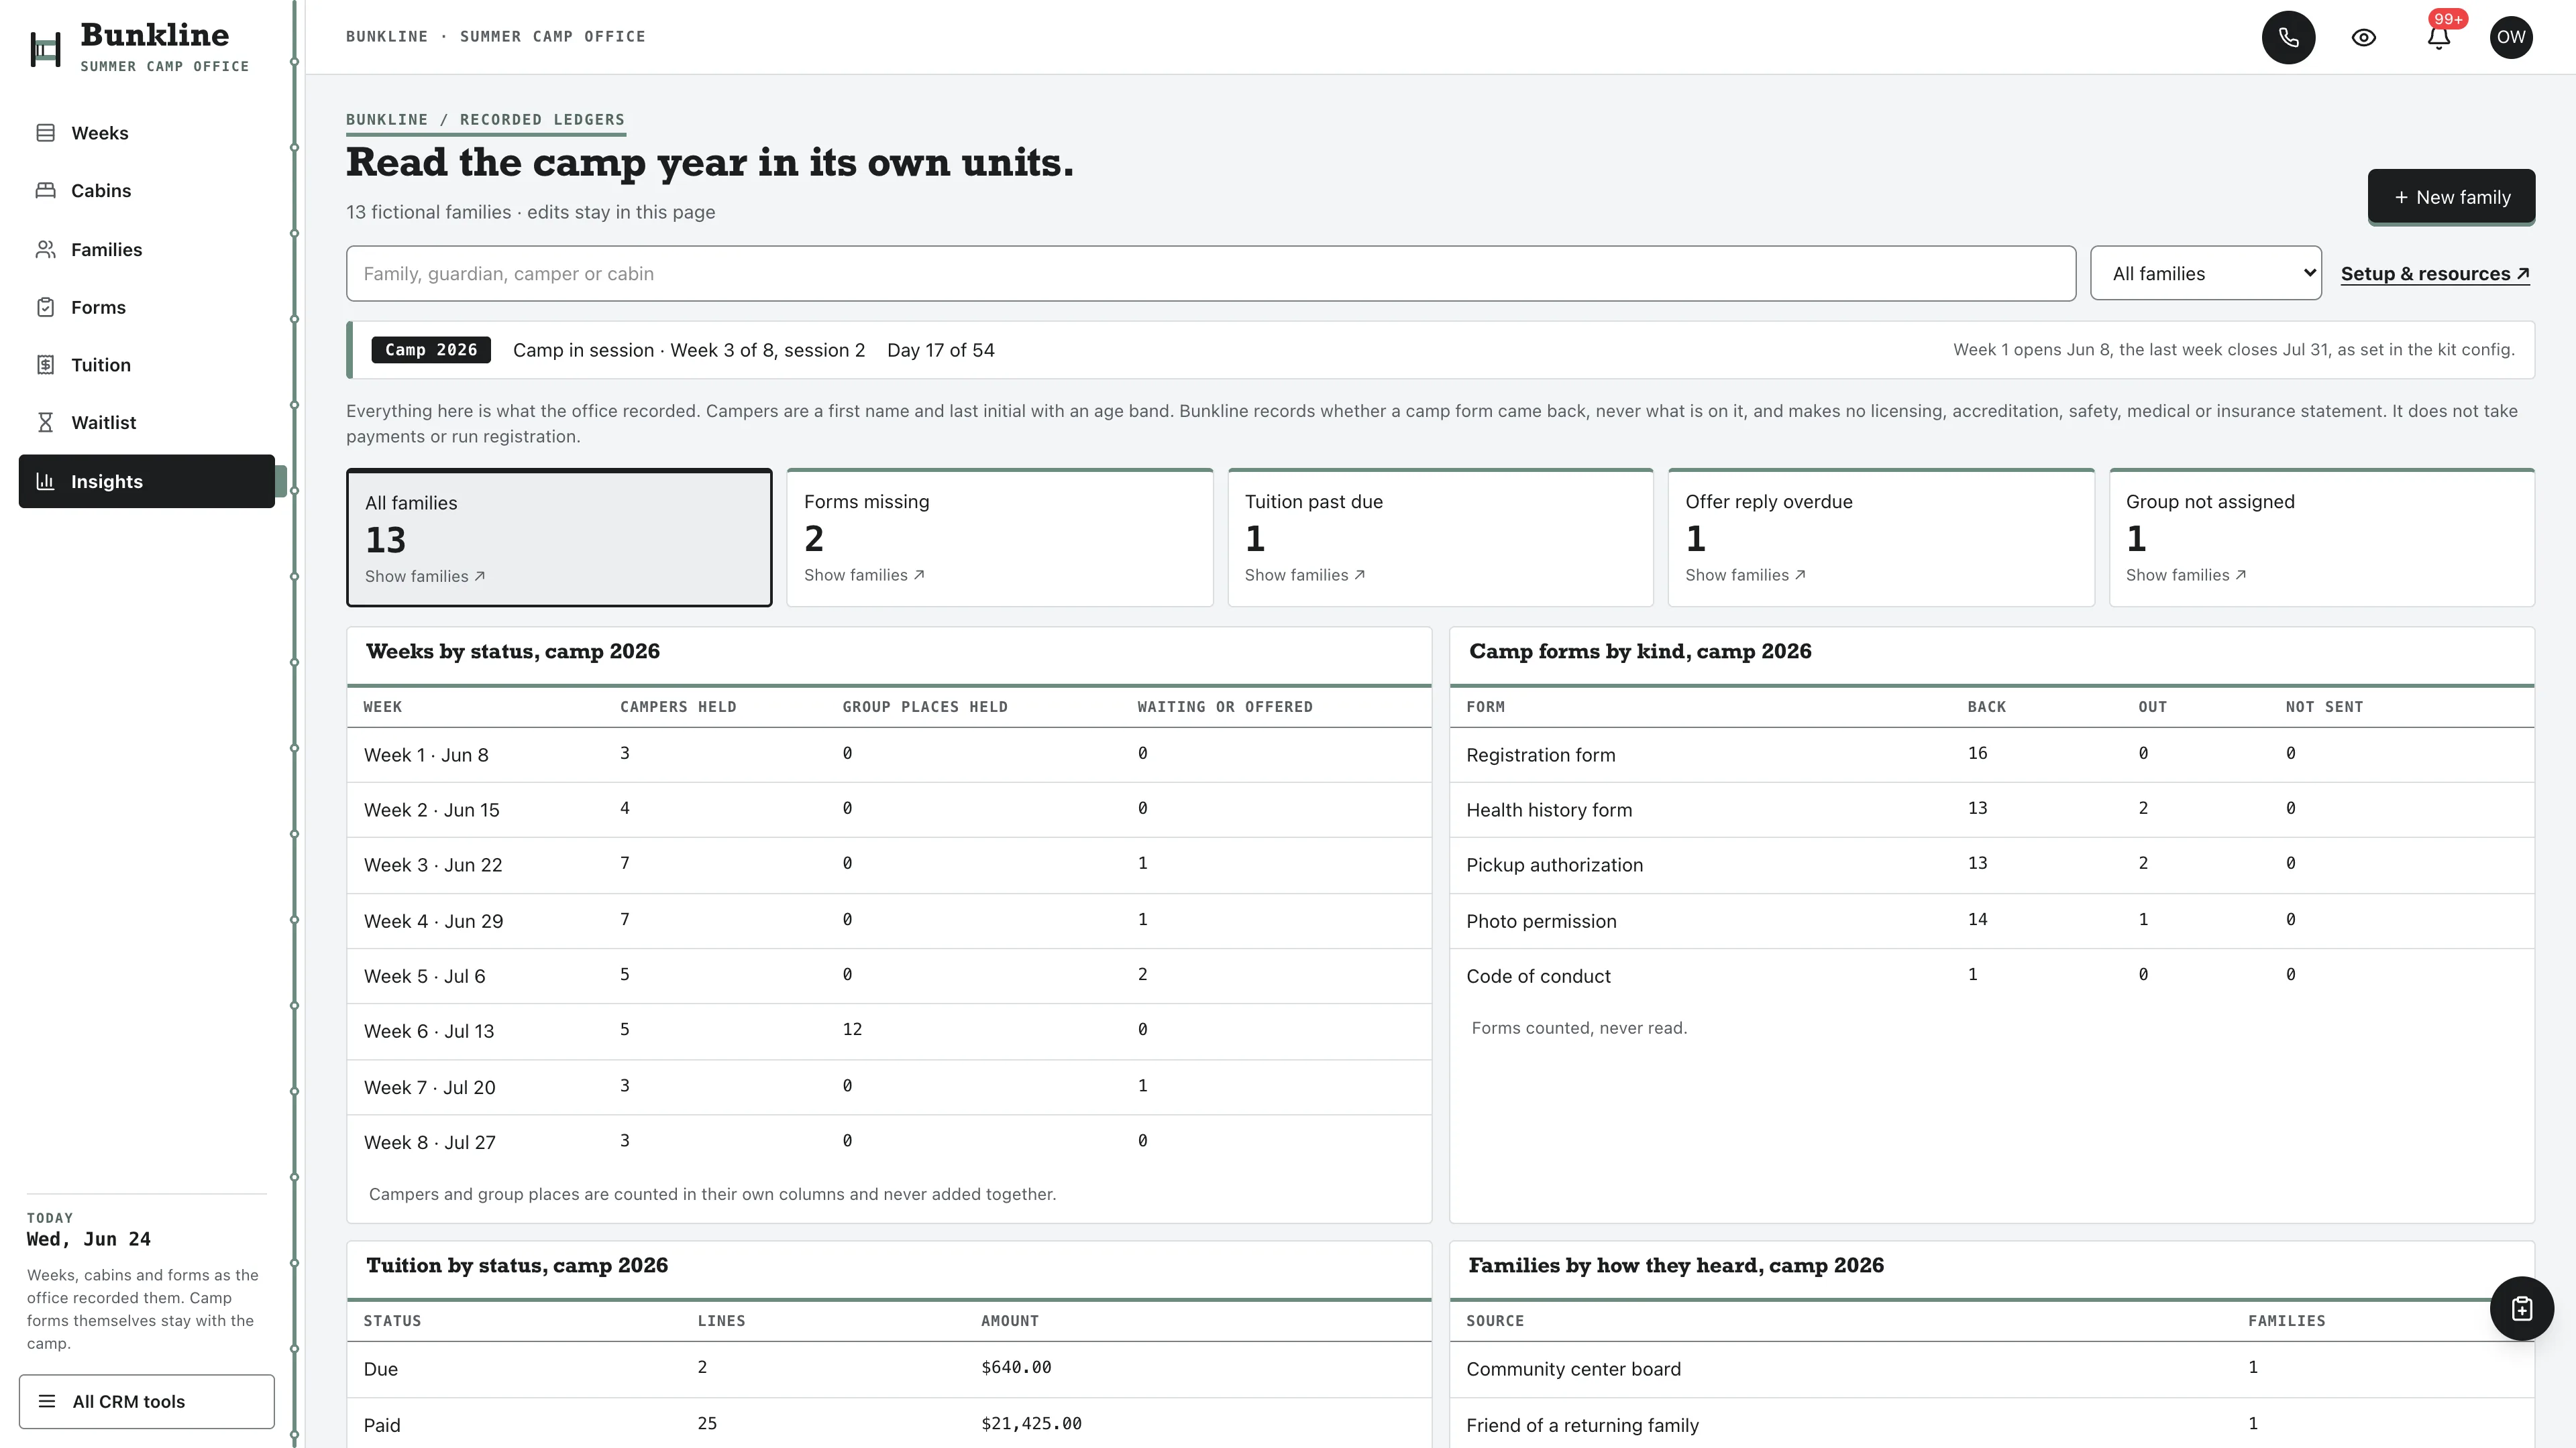The height and width of the screenshot is (1448, 2576).
Task: Open Cabins from the sidebar
Action: click(x=146, y=191)
